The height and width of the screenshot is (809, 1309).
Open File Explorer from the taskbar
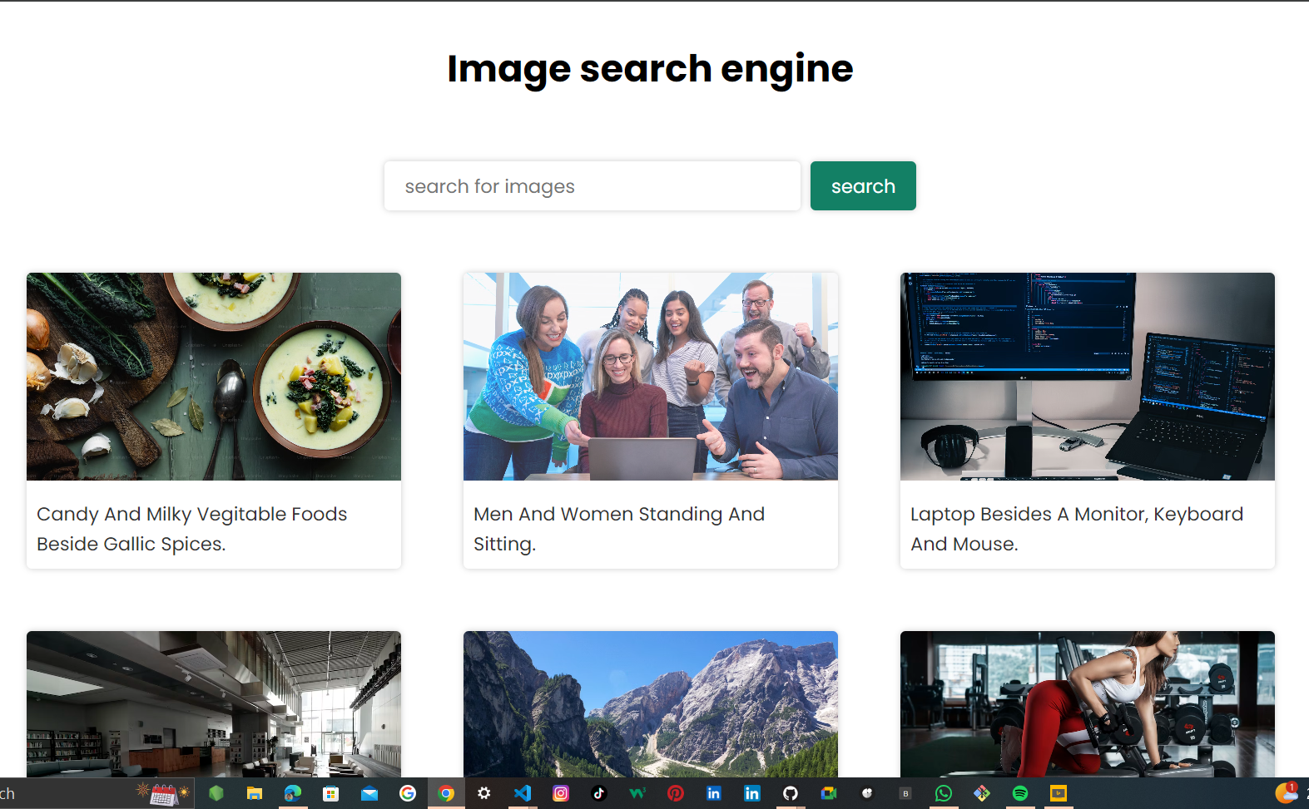pos(255,793)
